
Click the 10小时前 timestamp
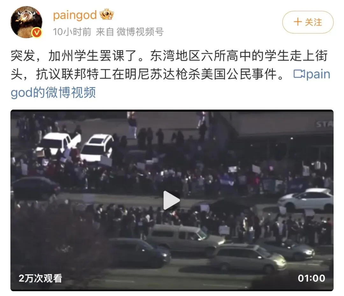pos(72,32)
